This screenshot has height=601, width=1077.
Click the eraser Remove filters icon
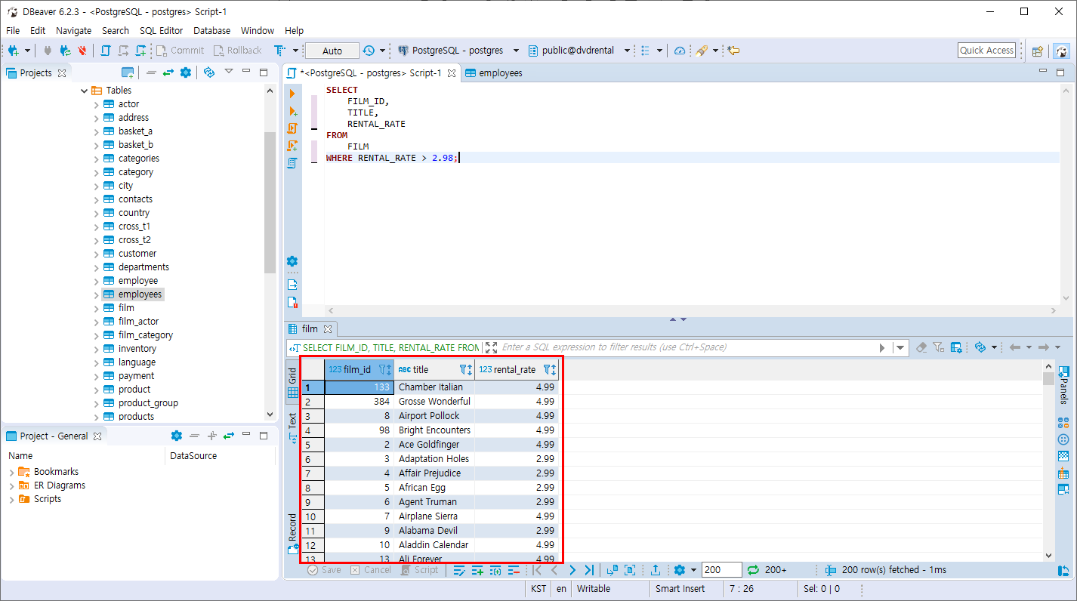click(921, 347)
